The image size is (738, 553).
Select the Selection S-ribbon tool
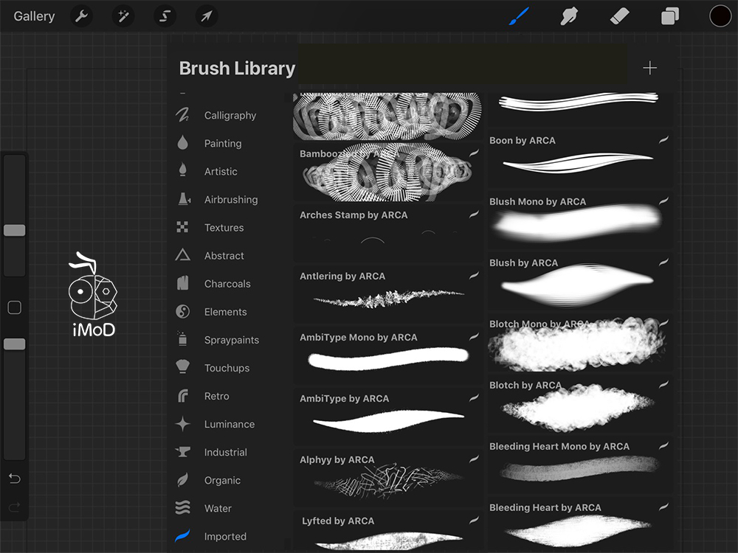(165, 16)
